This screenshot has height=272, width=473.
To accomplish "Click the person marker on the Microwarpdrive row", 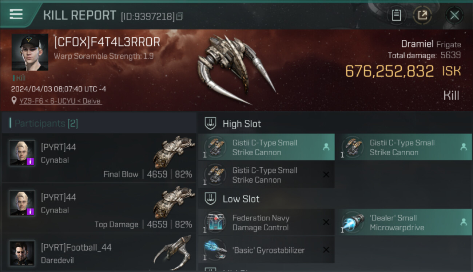I will pyautogui.click(x=464, y=222).
